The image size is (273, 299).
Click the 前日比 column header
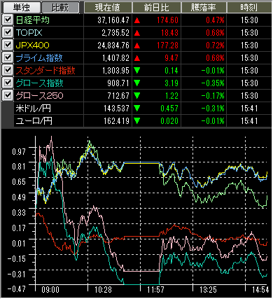coord(157,8)
